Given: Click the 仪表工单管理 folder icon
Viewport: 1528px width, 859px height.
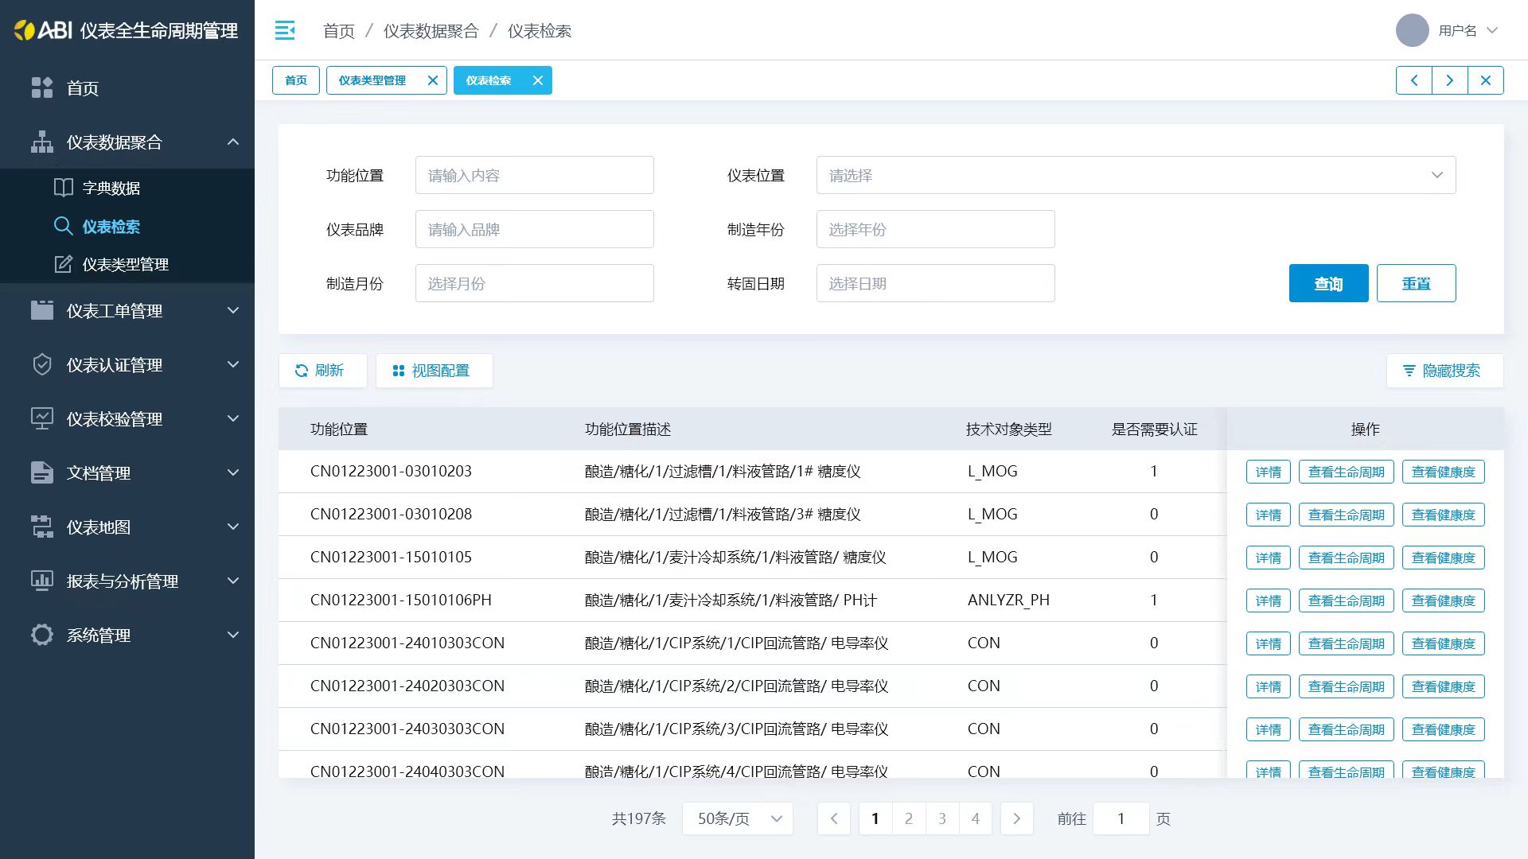Looking at the screenshot, I should [42, 310].
